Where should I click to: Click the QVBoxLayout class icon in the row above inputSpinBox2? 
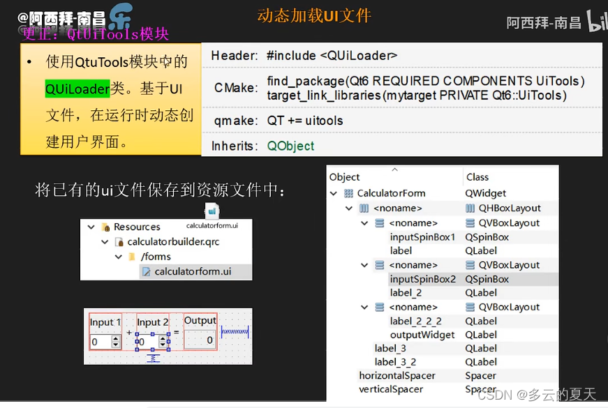tap(470, 265)
